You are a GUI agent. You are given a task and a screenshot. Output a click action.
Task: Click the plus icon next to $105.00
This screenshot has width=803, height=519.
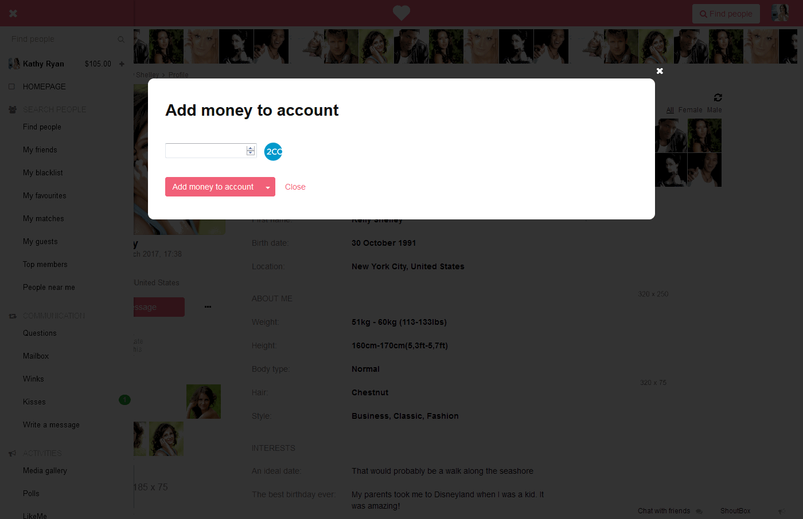pos(122,64)
